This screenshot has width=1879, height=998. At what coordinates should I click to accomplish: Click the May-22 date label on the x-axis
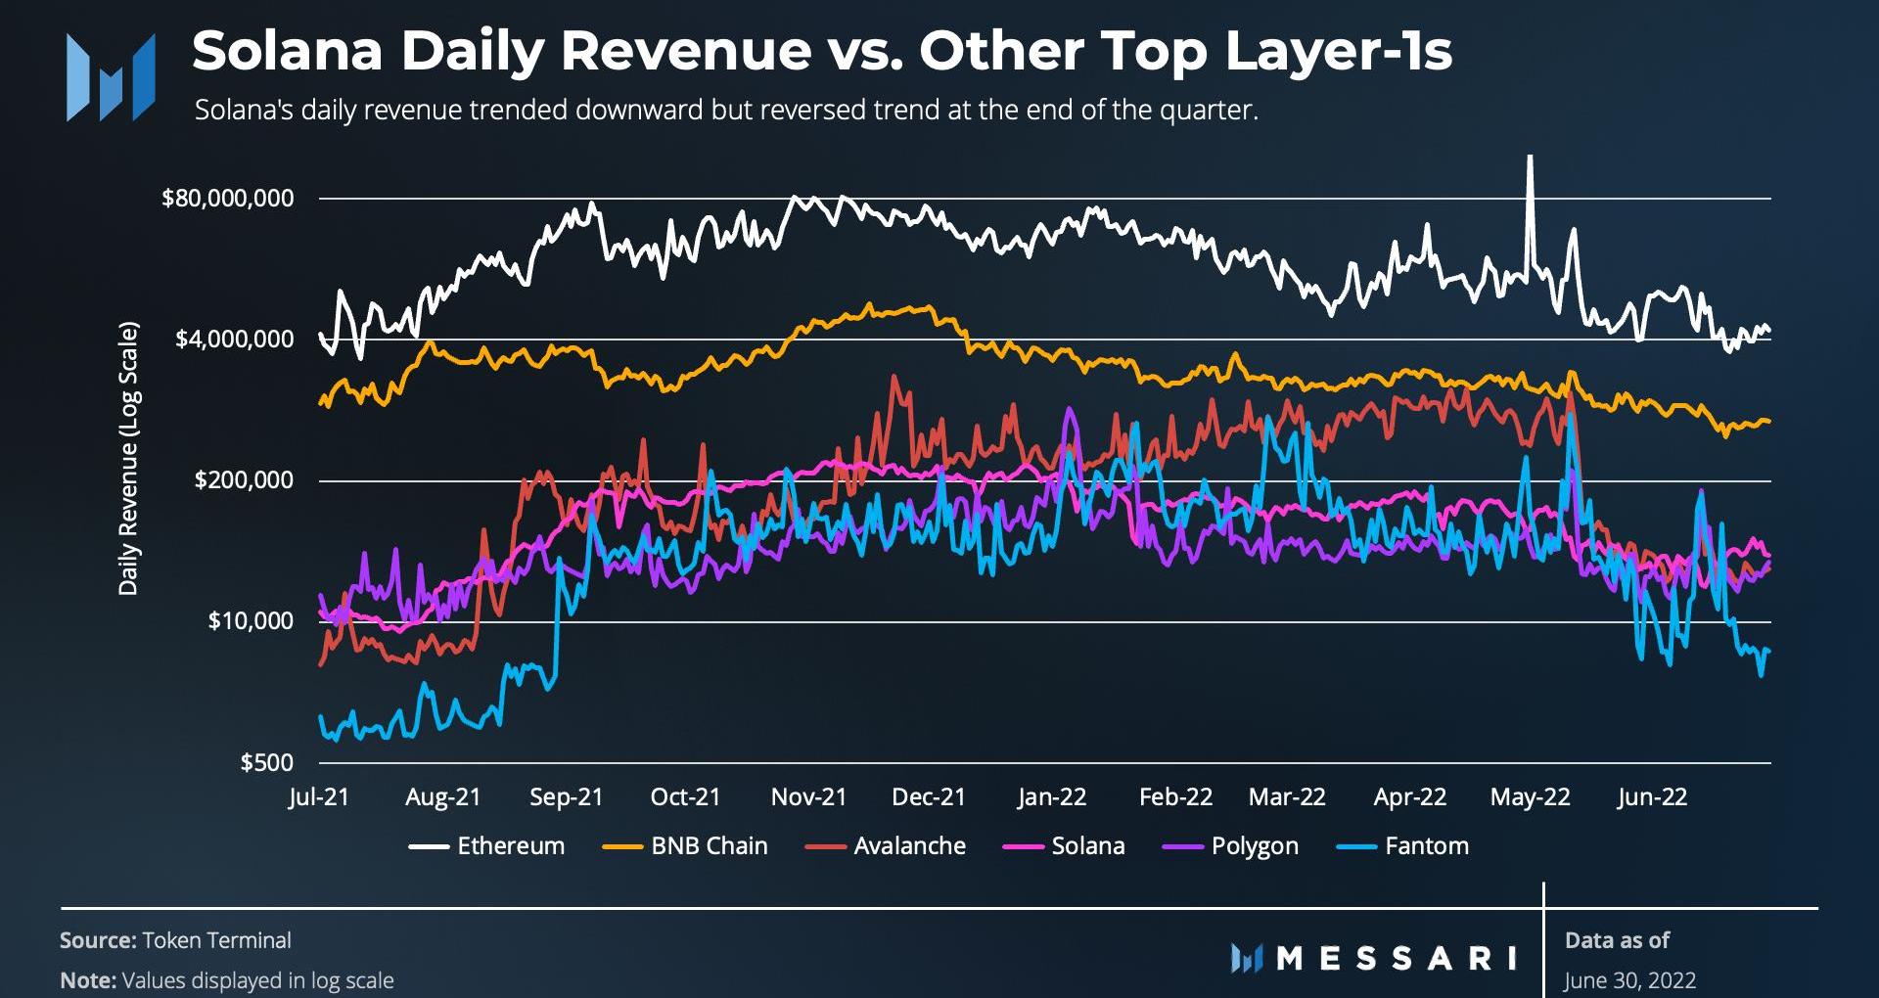[1530, 797]
